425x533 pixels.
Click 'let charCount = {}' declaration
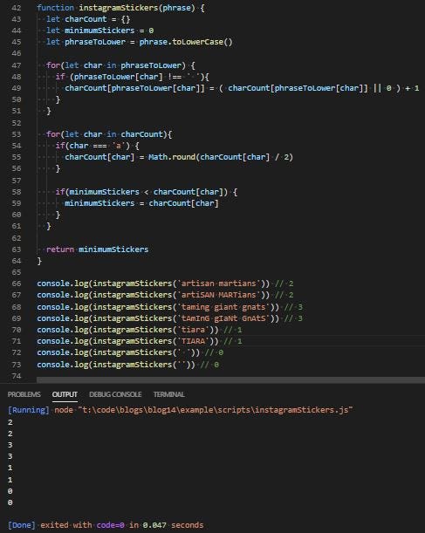(88, 19)
